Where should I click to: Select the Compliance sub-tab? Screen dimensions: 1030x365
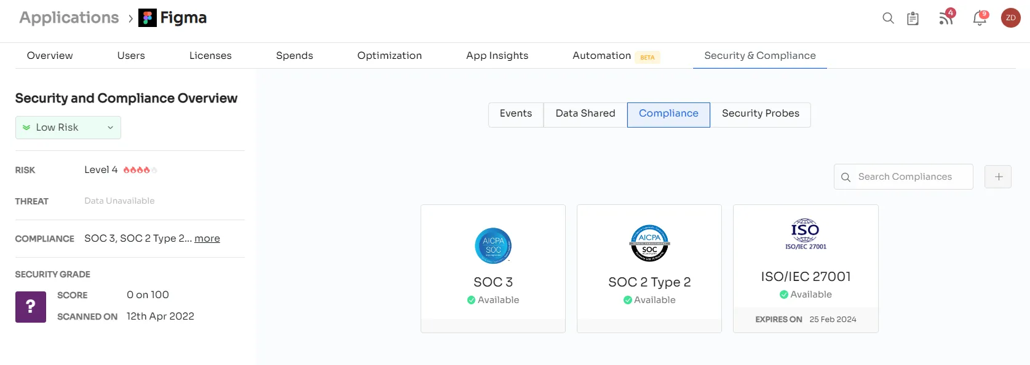(x=668, y=115)
